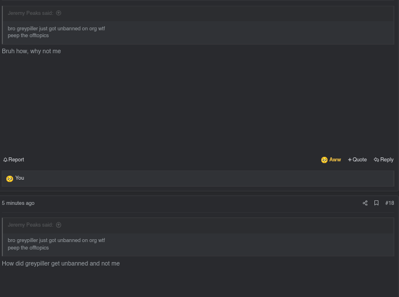Jump to source via first quote's up-arrow icon

[58, 13]
